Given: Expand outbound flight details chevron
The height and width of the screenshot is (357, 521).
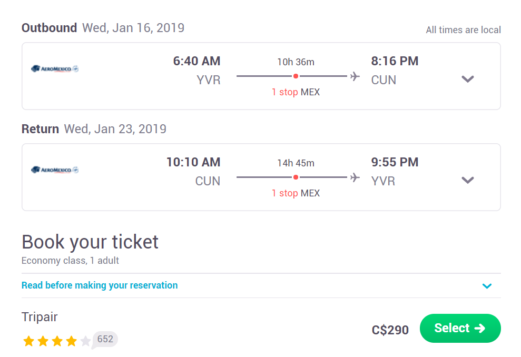Looking at the screenshot, I should pos(467,79).
